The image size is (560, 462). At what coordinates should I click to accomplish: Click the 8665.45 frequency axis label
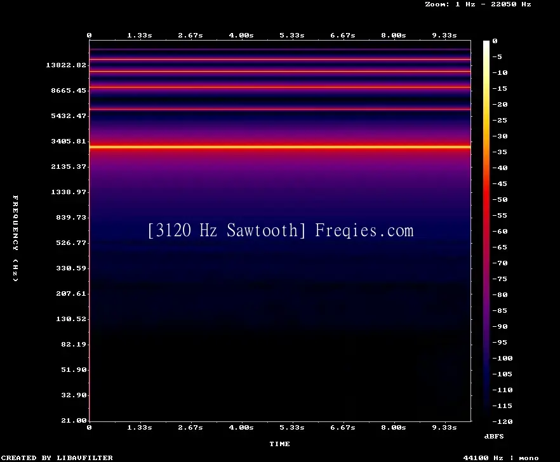pos(69,90)
